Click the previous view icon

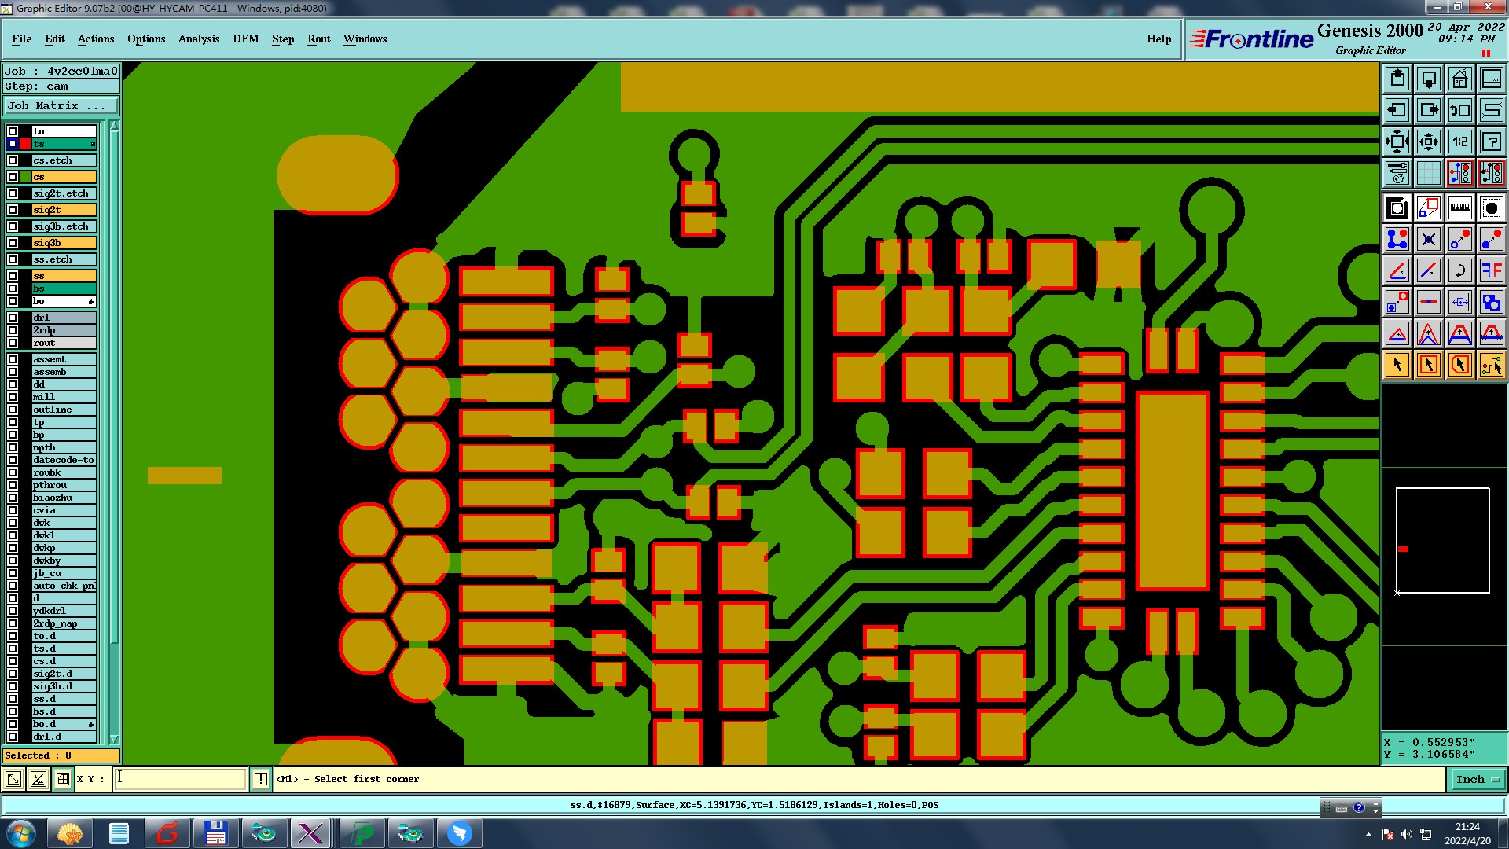pos(1460,110)
